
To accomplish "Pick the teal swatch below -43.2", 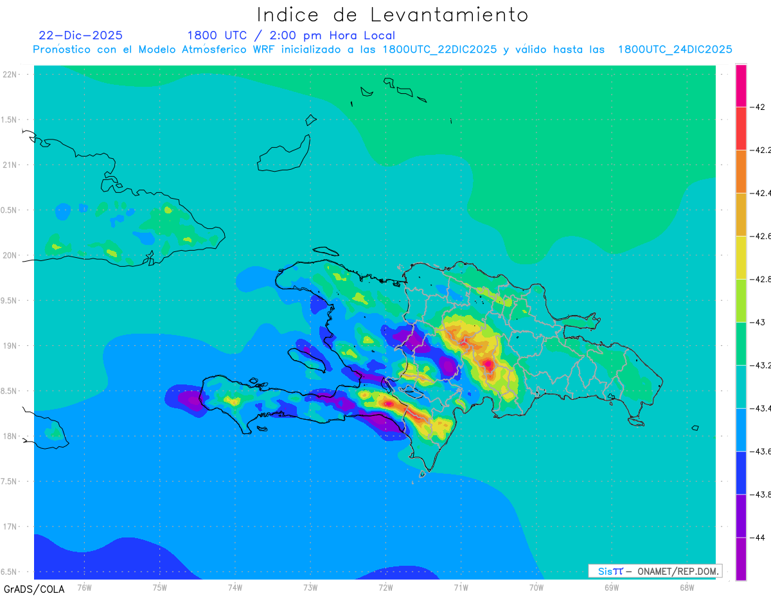I will (x=741, y=387).
